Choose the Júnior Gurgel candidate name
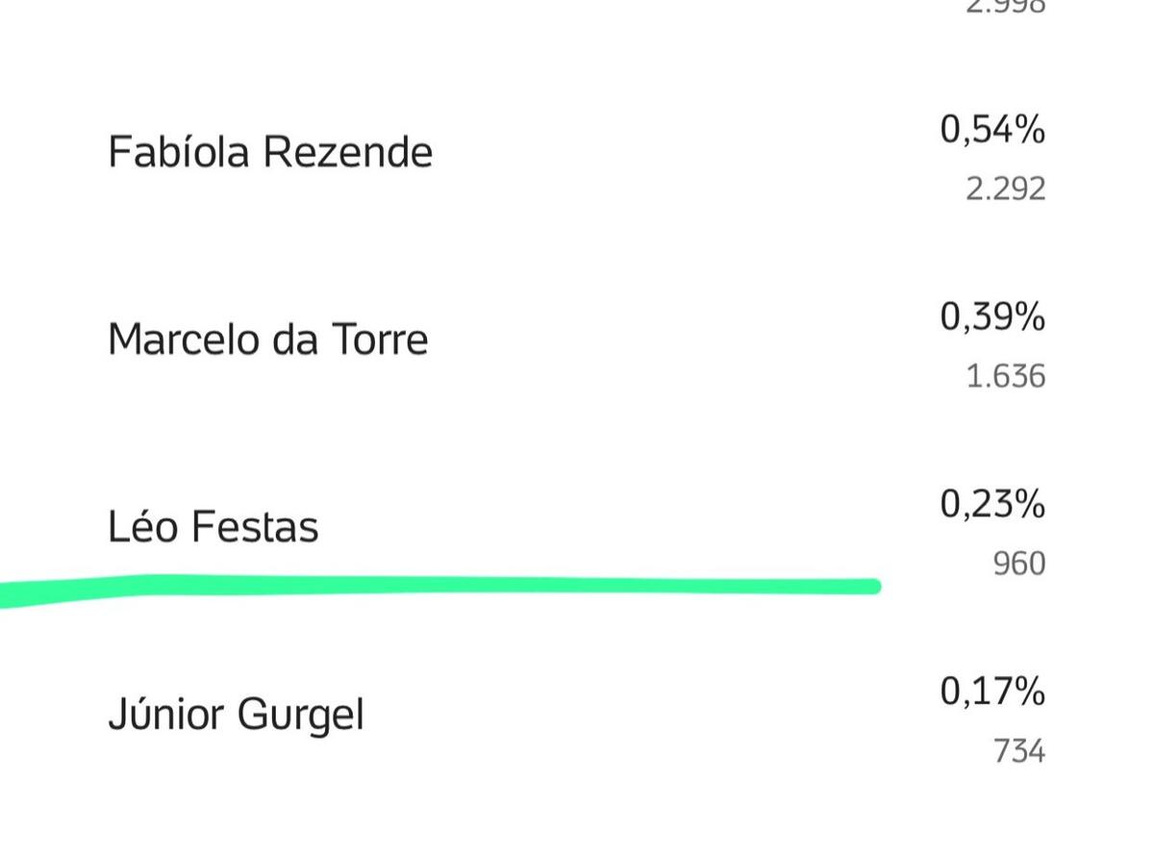The width and height of the screenshot is (1154, 858). pos(236,716)
